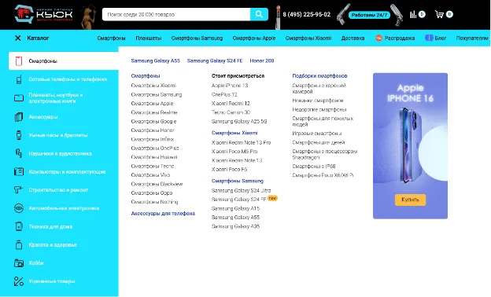Viewport: 491px width, 297px height.
Task: Go to the Доставка navigation item
Action: [x=353, y=38]
